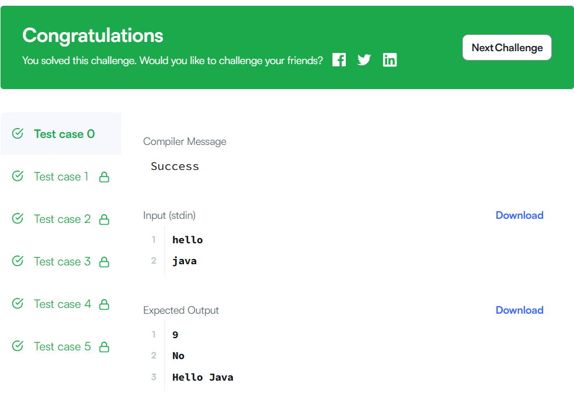The image size is (574, 401).
Task: Switch to Test case 2 tab
Action: pyautogui.click(x=62, y=219)
